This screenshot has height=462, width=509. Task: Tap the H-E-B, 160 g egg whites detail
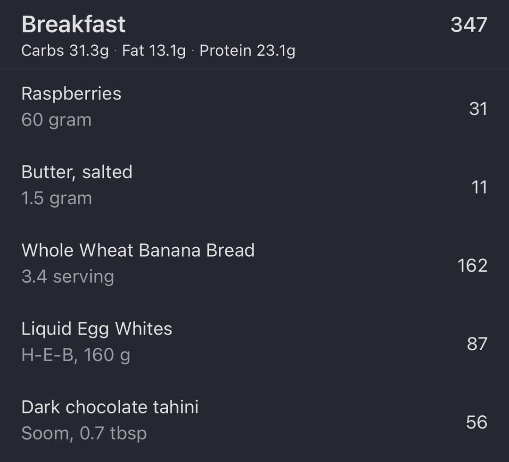(76, 355)
